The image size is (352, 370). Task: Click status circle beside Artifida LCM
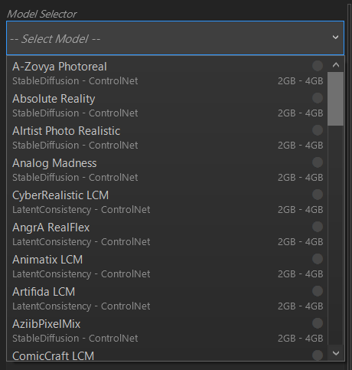pos(318,291)
